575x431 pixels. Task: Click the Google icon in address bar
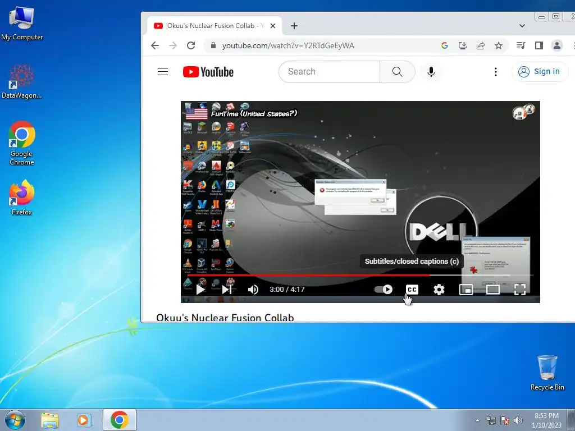coord(445,45)
